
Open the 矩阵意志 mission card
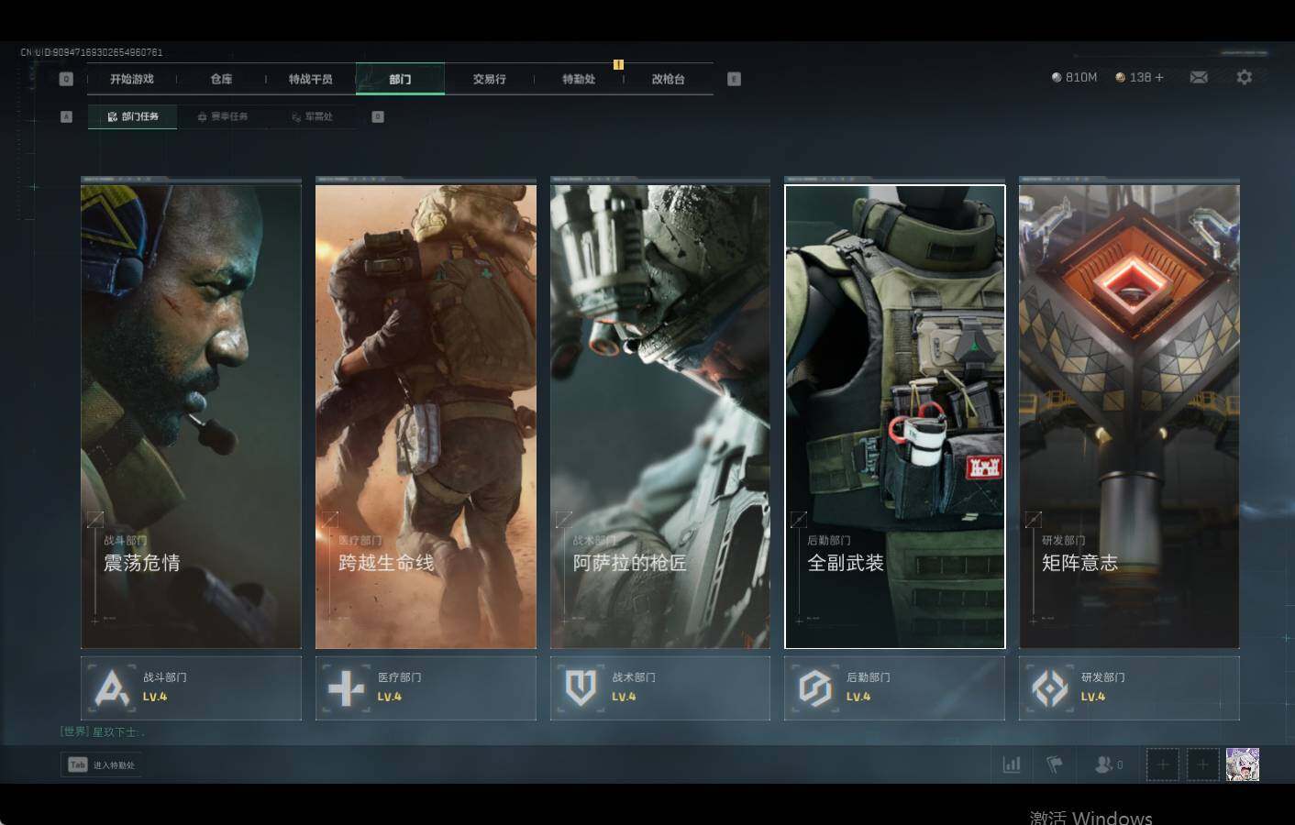click(1129, 416)
